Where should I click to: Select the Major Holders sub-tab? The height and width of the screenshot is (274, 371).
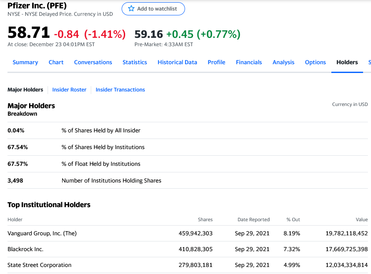tap(25, 90)
